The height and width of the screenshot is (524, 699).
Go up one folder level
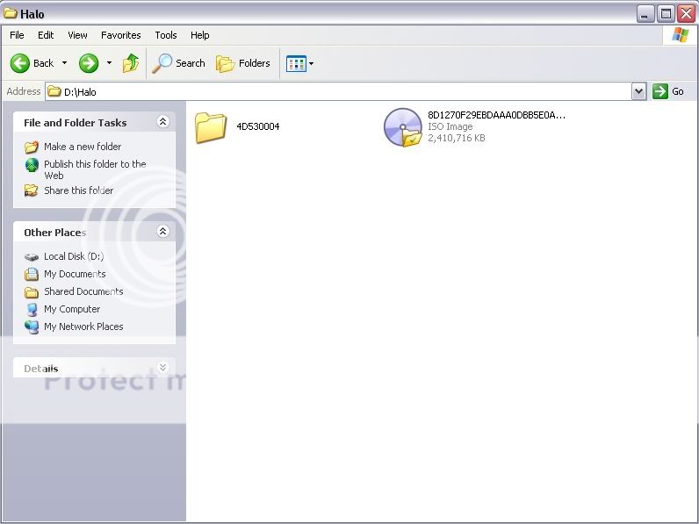[x=131, y=63]
